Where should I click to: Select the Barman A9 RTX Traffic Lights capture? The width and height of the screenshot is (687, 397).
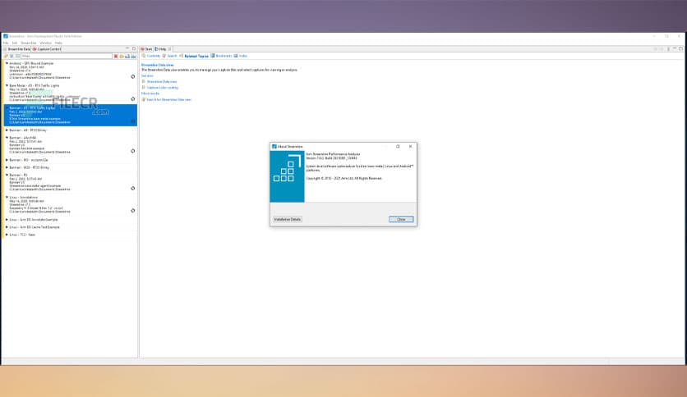(x=70, y=115)
